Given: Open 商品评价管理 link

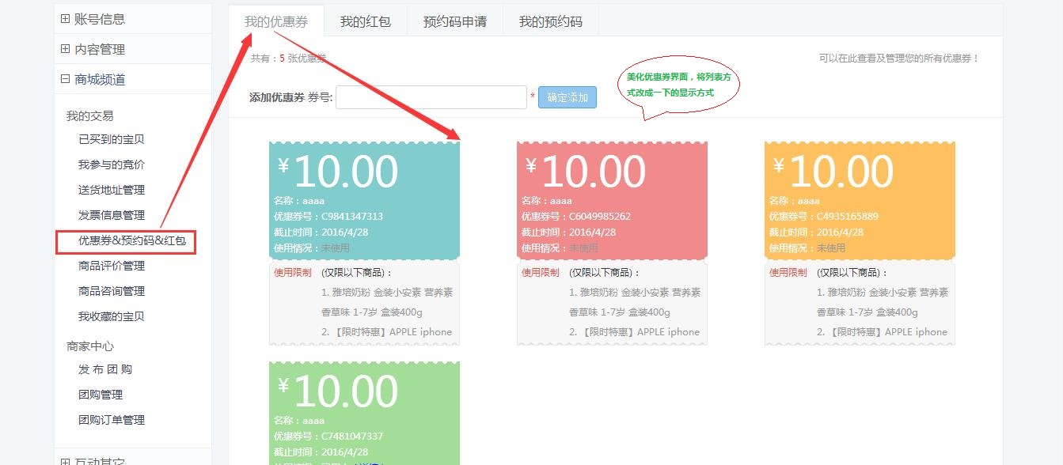Looking at the screenshot, I should click(x=112, y=266).
